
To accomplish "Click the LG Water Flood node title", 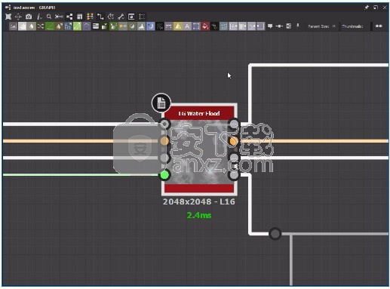I will coord(199,113).
